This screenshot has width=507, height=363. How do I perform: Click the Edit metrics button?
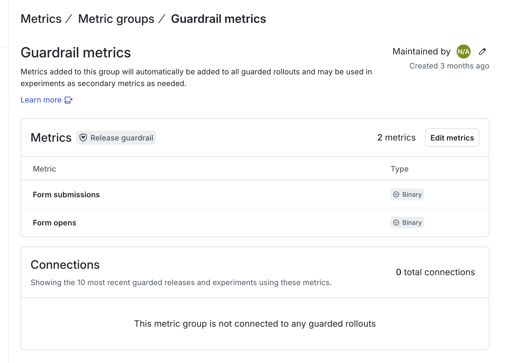pyautogui.click(x=452, y=138)
